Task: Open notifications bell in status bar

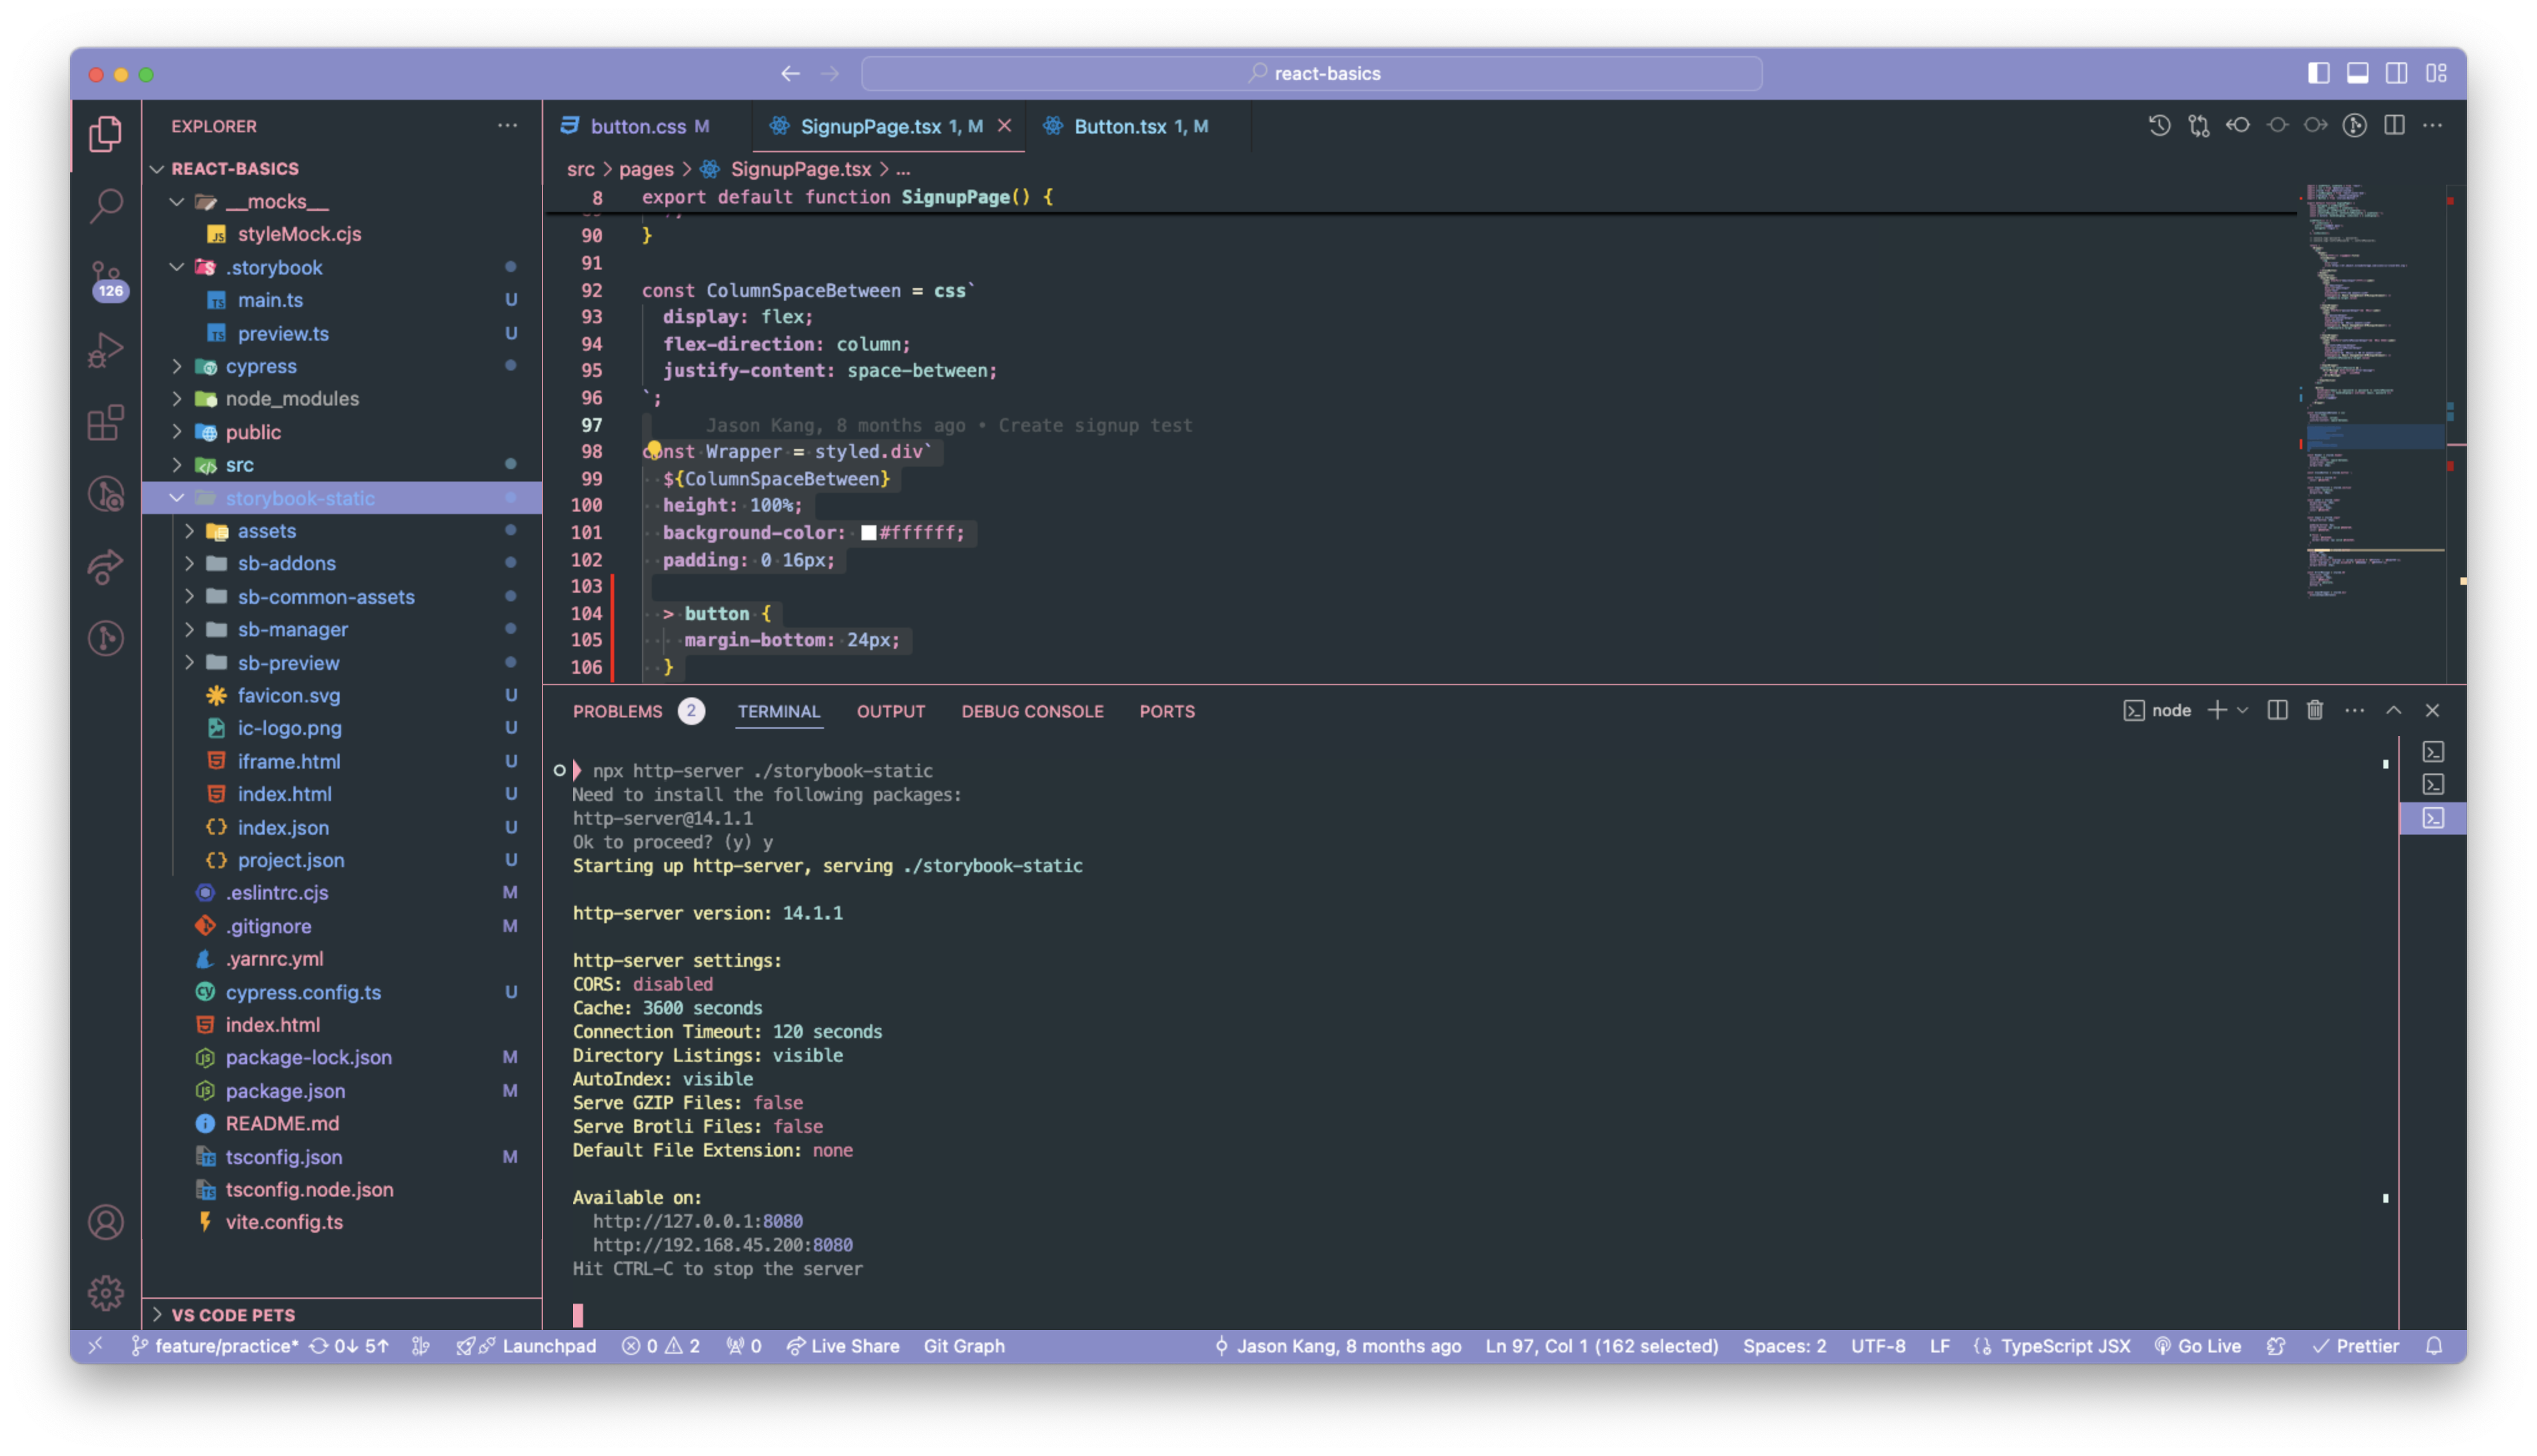Action: 2434,1346
